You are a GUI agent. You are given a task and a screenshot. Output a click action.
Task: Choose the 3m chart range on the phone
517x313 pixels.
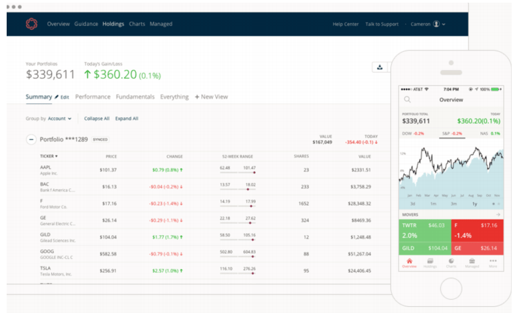point(454,204)
